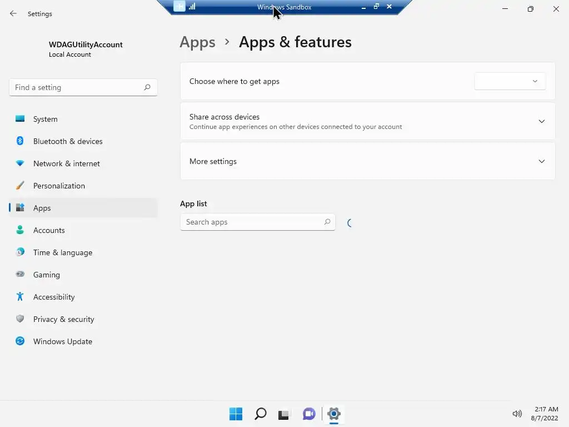
Task: Select Accessibility settings
Action: point(83,297)
